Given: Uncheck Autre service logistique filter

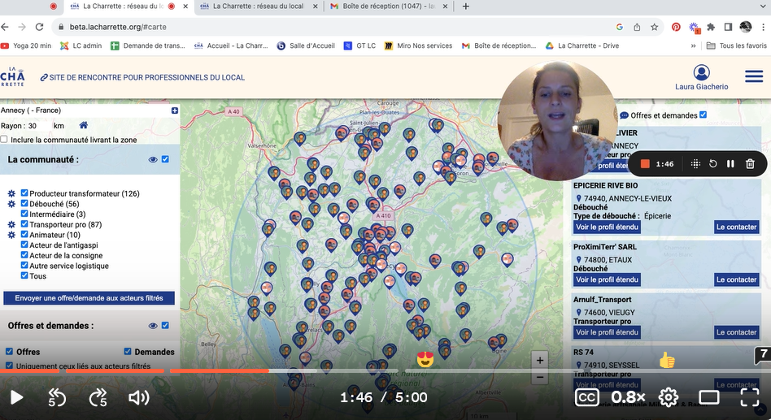Looking at the screenshot, I should point(24,266).
